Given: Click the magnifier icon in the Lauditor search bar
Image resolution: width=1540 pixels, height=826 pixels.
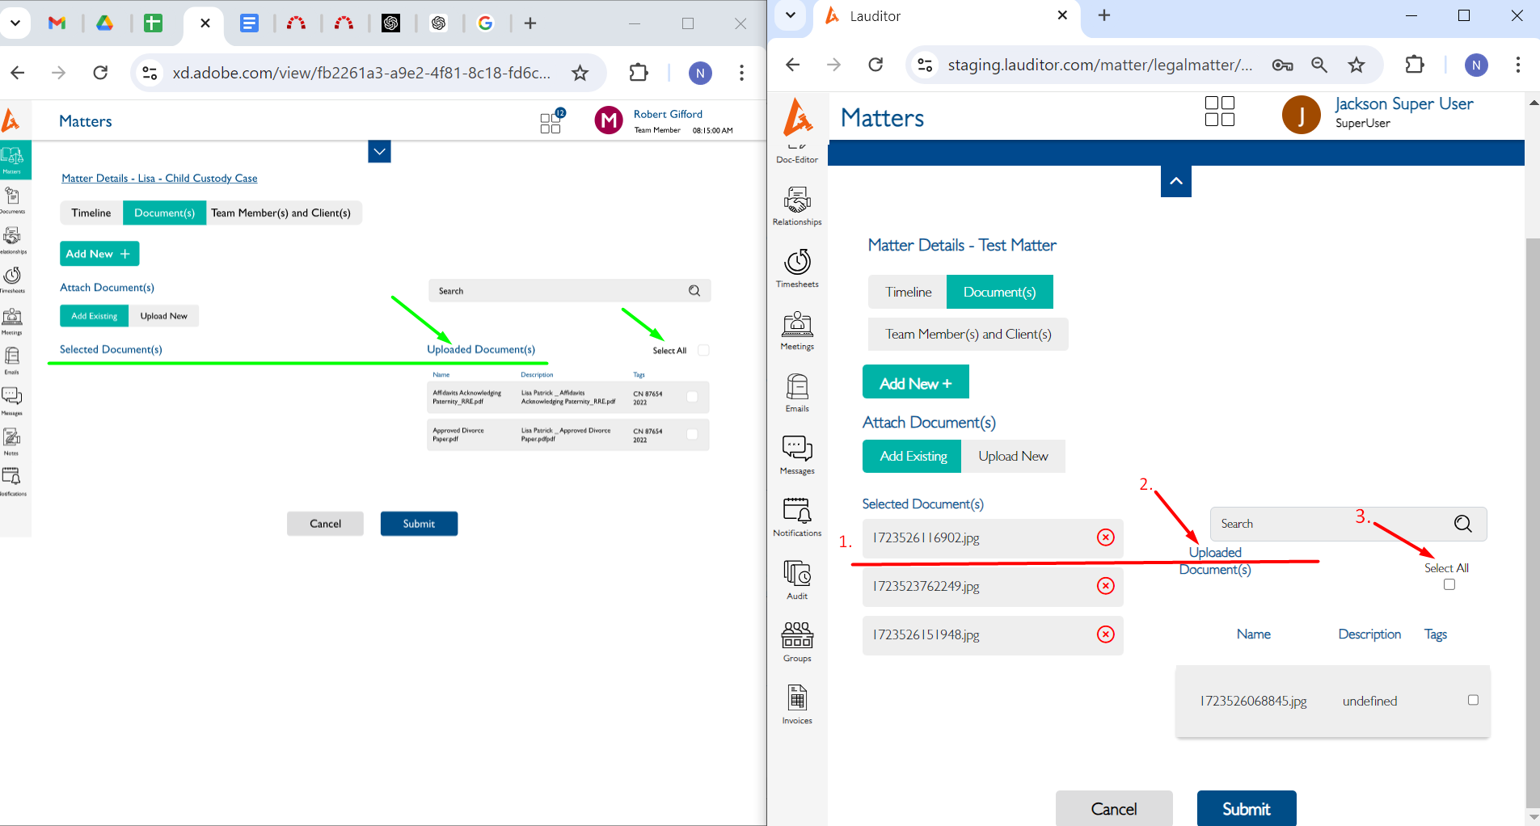Looking at the screenshot, I should (1462, 524).
